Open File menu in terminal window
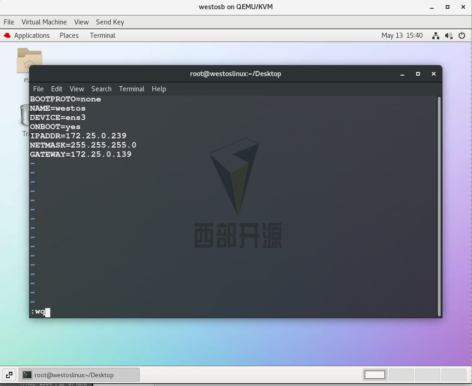The image size is (472, 386). pyautogui.click(x=38, y=89)
